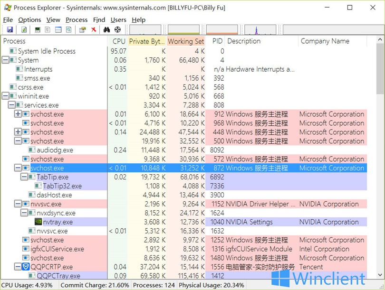Collapse svchost.exe PID 500 node
Image resolution: width=385 pixels, height=290 pixels.
[x=18, y=141]
